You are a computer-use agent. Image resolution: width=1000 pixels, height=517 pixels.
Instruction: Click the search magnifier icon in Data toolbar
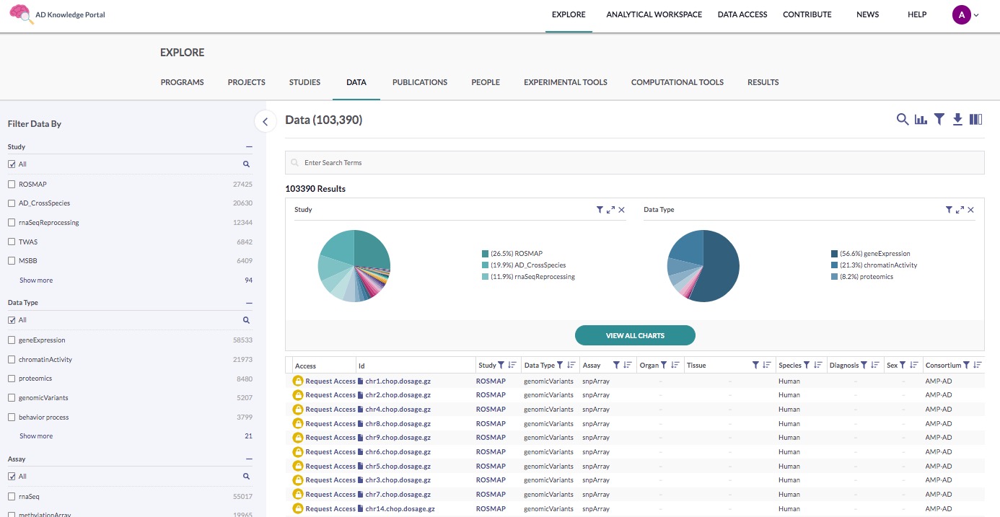tap(902, 120)
